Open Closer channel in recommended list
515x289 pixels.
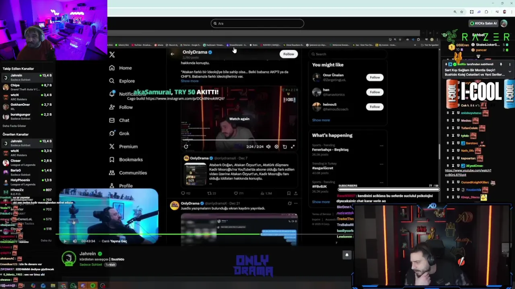[x=27, y=163]
